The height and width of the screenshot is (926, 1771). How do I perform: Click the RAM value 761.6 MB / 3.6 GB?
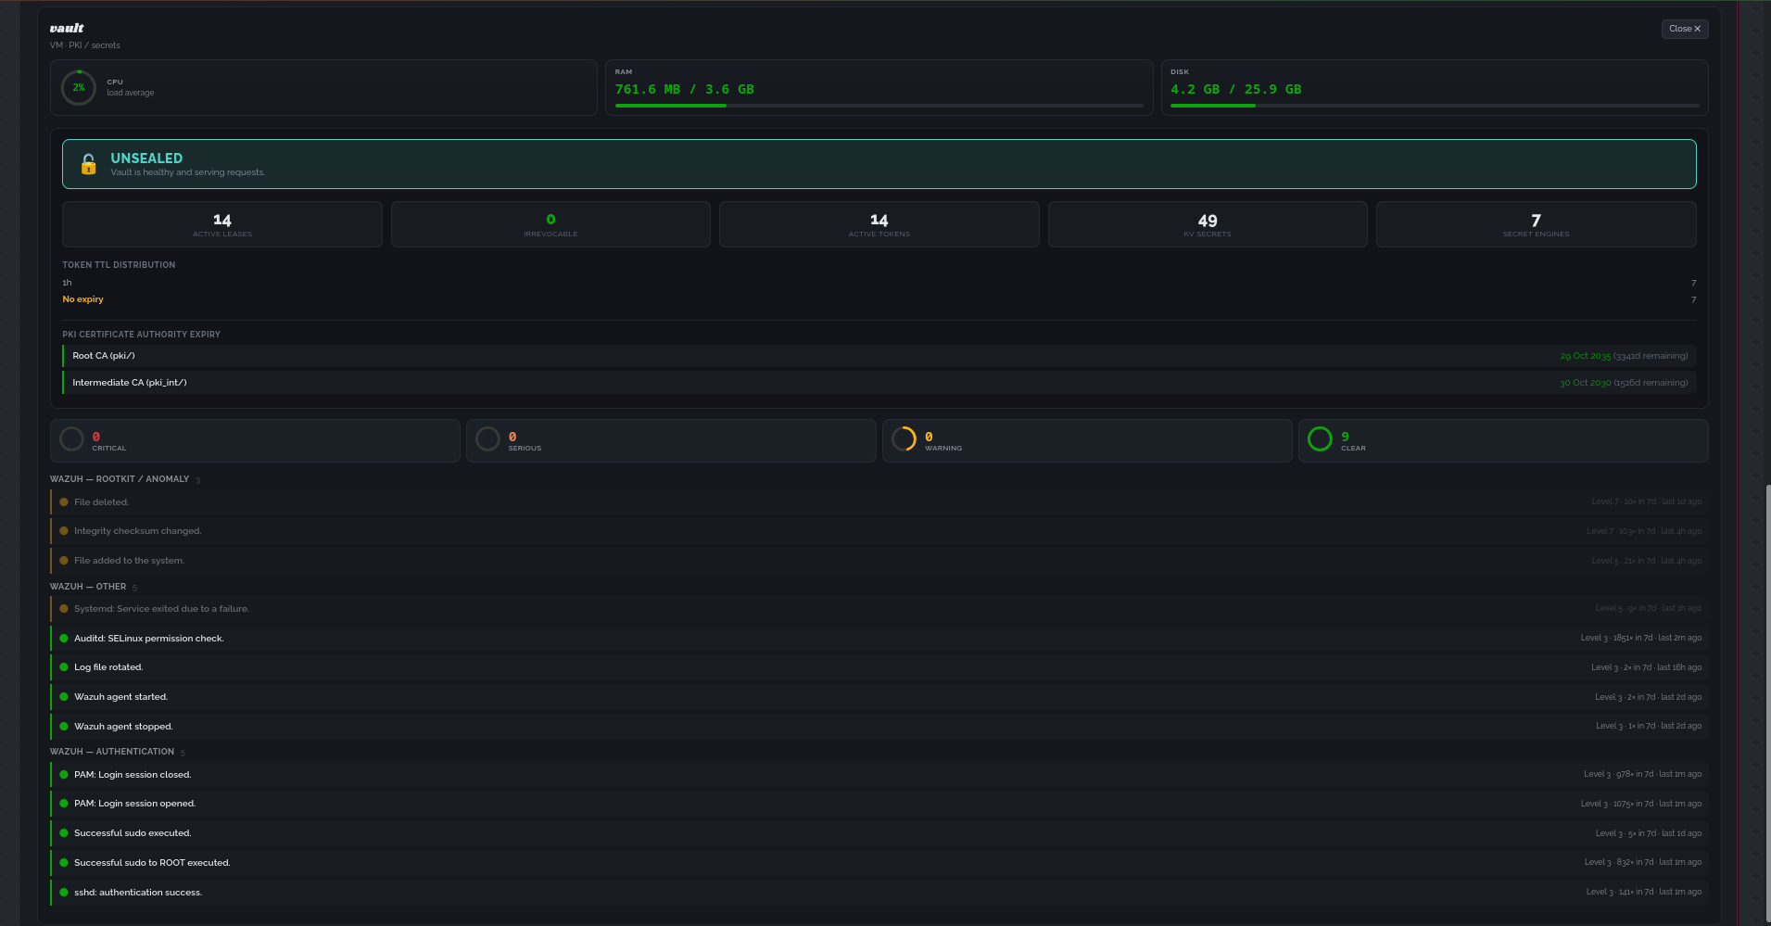pyautogui.click(x=685, y=89)
